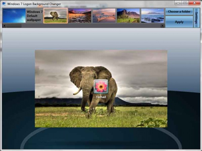Open the vertical Settings panel tab
This screenshot has width=202, height=151.
(x=197, y=18)
